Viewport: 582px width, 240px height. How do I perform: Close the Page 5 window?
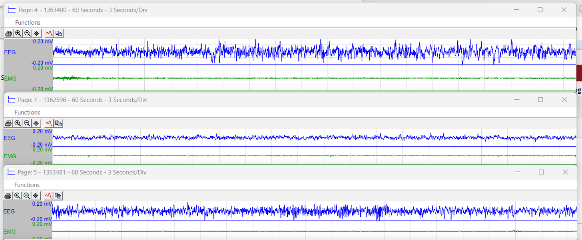point(565,172)
